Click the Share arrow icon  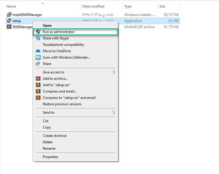click(38, 64)
